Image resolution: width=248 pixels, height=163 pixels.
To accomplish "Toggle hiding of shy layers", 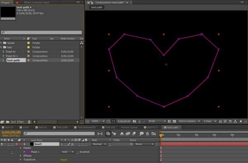I will click(122, 134).
